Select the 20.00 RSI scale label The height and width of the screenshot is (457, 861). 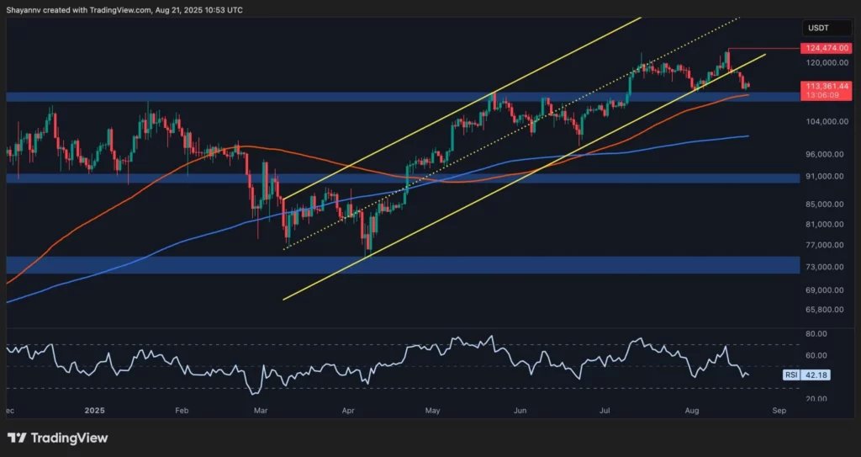click(x=816, y=398)
